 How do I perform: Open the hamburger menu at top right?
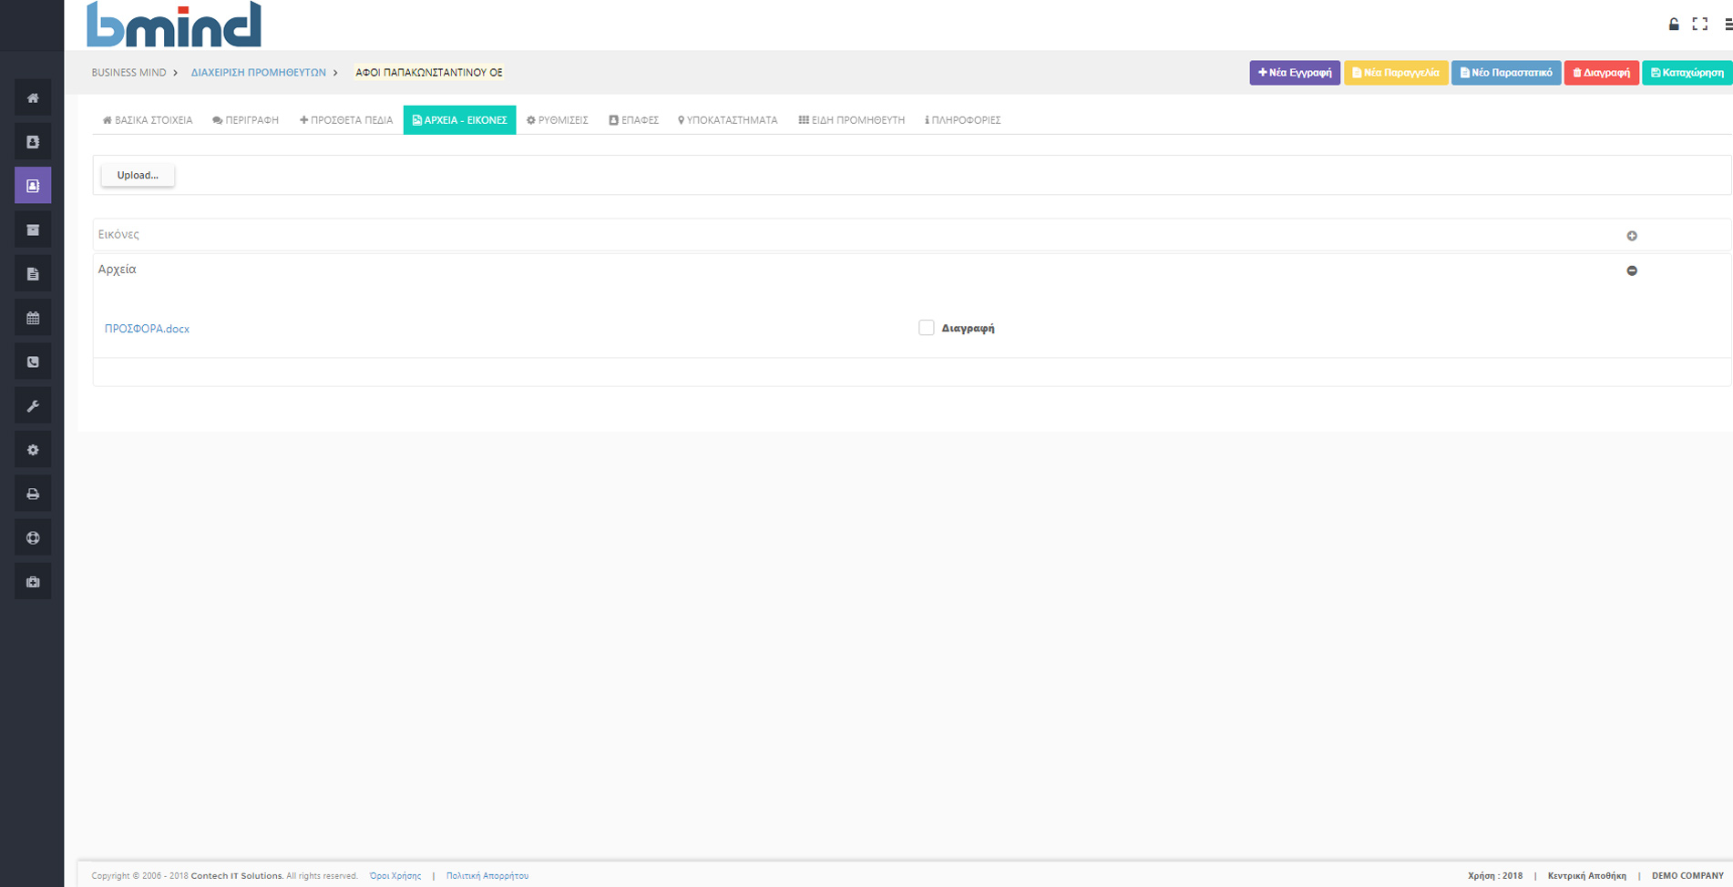[x=1728, y=25]
